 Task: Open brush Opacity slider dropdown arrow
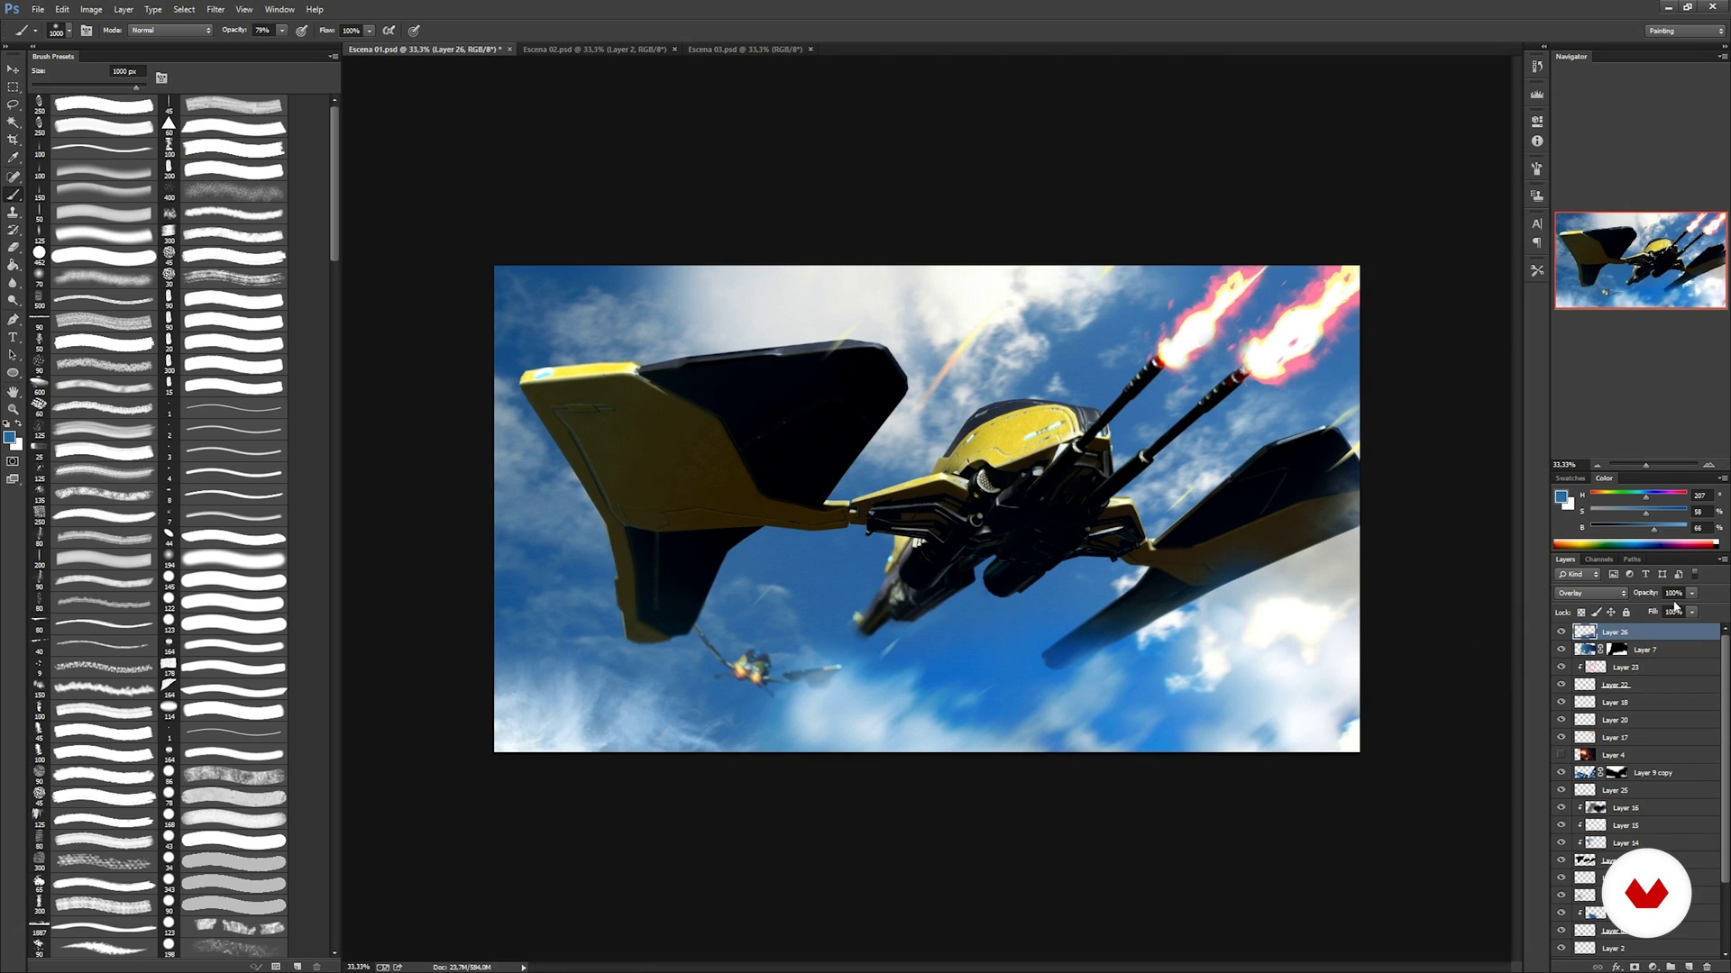[282, 31]
